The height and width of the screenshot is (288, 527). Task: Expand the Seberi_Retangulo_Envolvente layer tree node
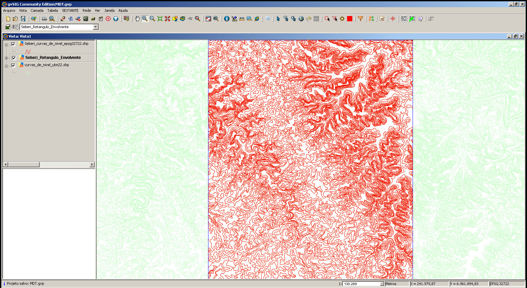click(x=6, y=58)
